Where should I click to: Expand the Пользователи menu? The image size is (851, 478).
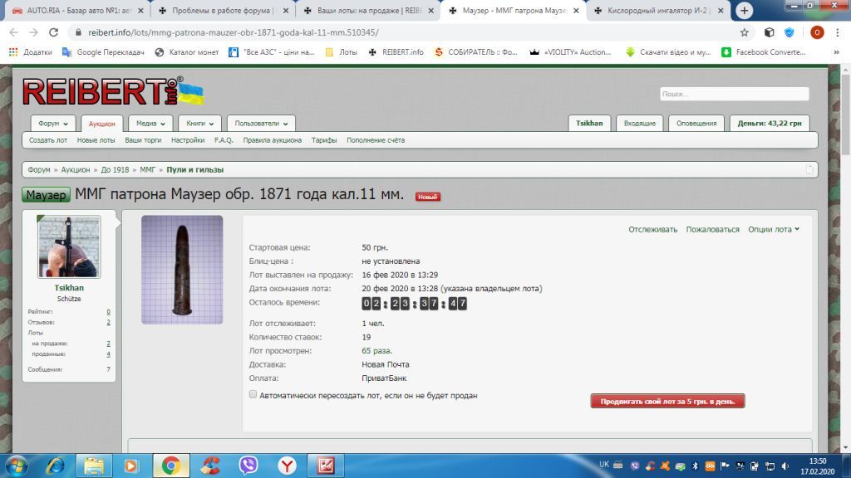point(261,124)
